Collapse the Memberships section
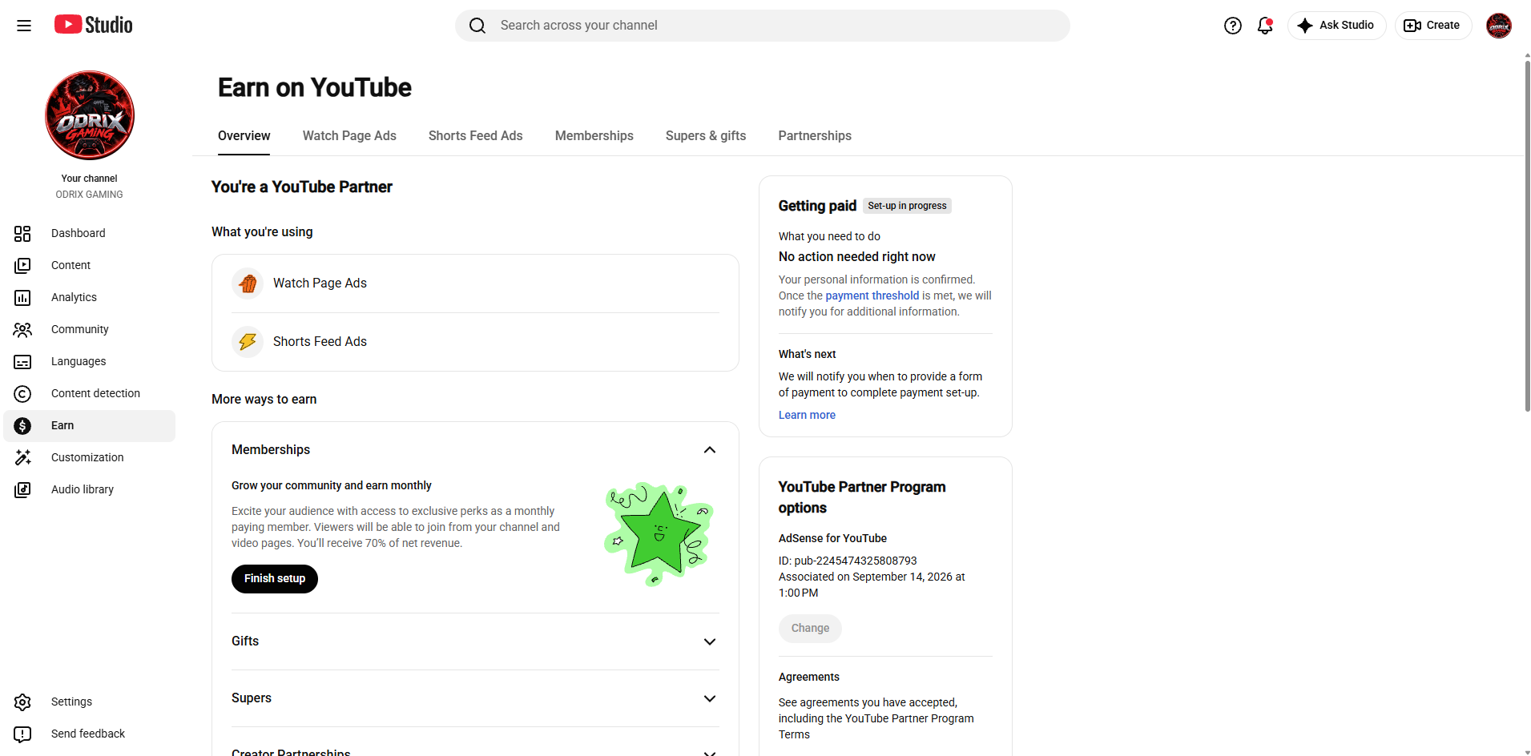Screen dimensions: 1531x756 click(710, 450)
